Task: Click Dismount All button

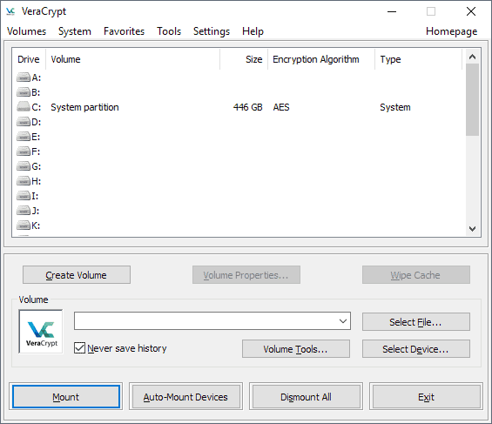Action: pos(306,397)
